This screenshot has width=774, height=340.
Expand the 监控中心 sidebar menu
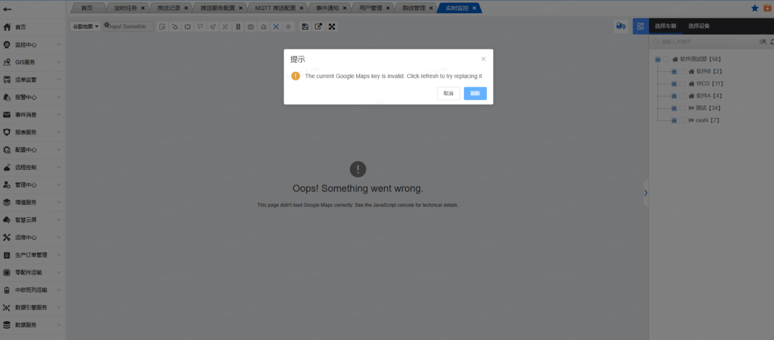[32, 45]
